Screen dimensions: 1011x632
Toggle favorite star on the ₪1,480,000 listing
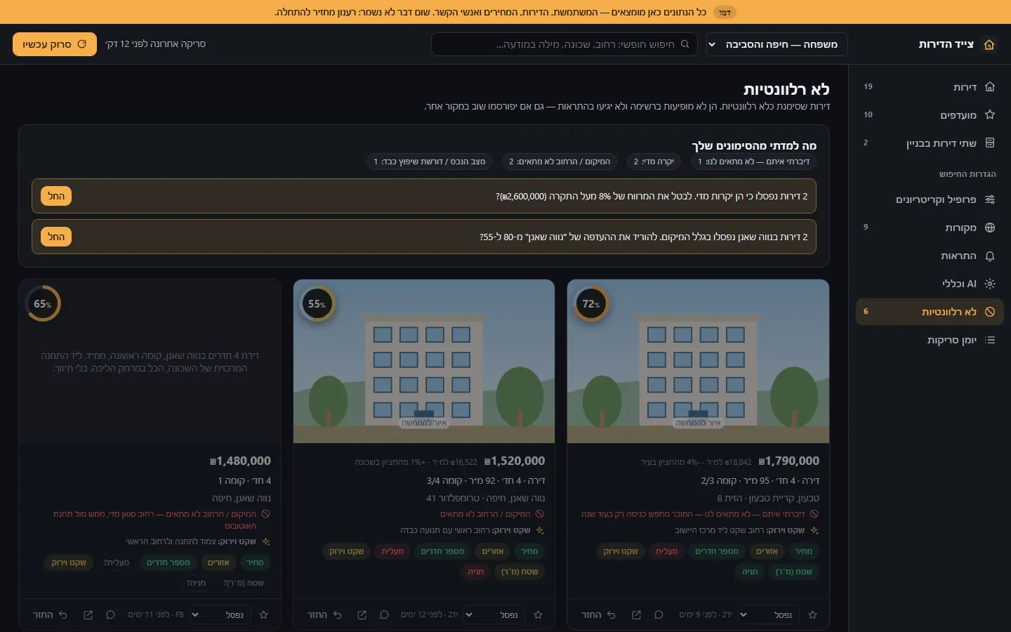[264, 614]
